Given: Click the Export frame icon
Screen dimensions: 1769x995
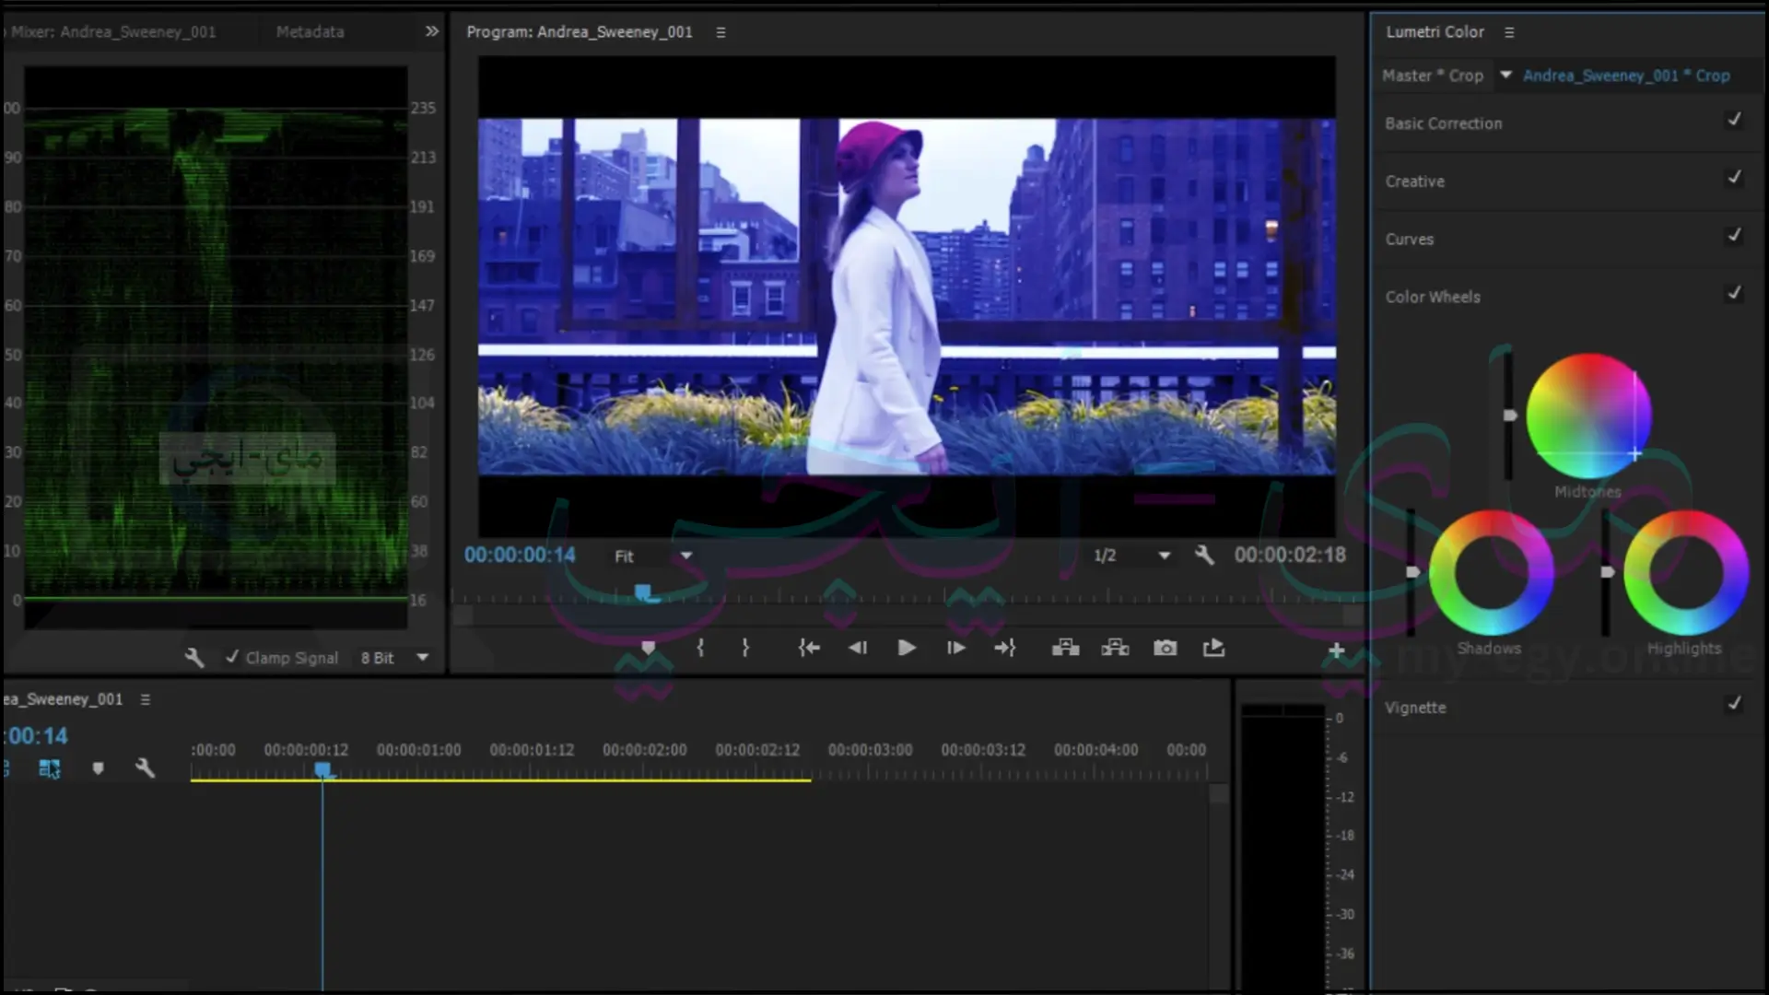Looking at the screenshot, I should click(1164, 648).
